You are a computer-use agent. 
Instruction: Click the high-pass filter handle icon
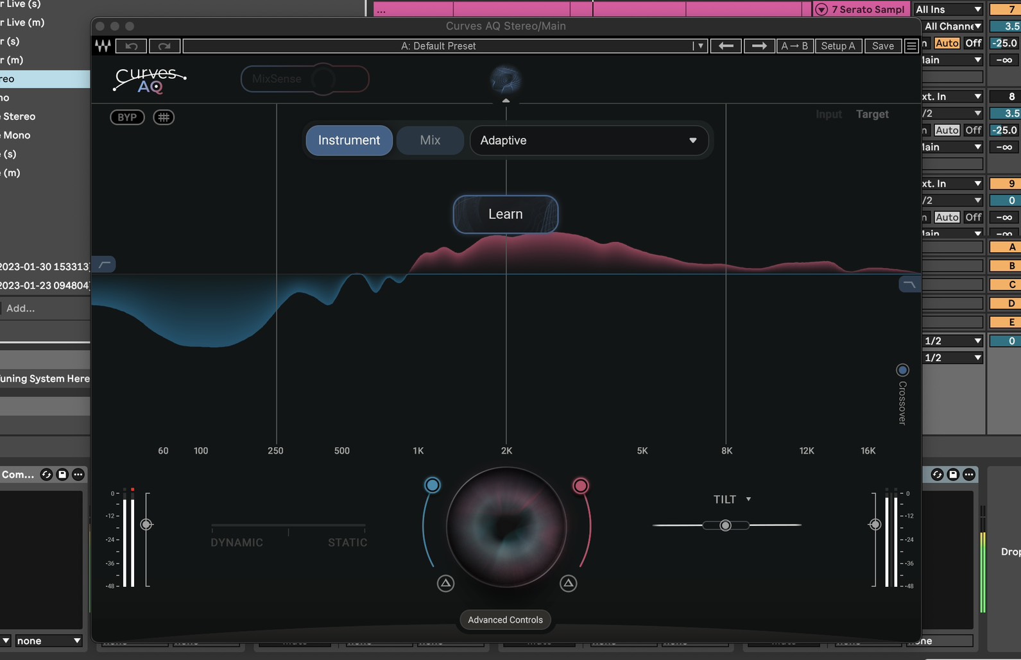(105, 264)
